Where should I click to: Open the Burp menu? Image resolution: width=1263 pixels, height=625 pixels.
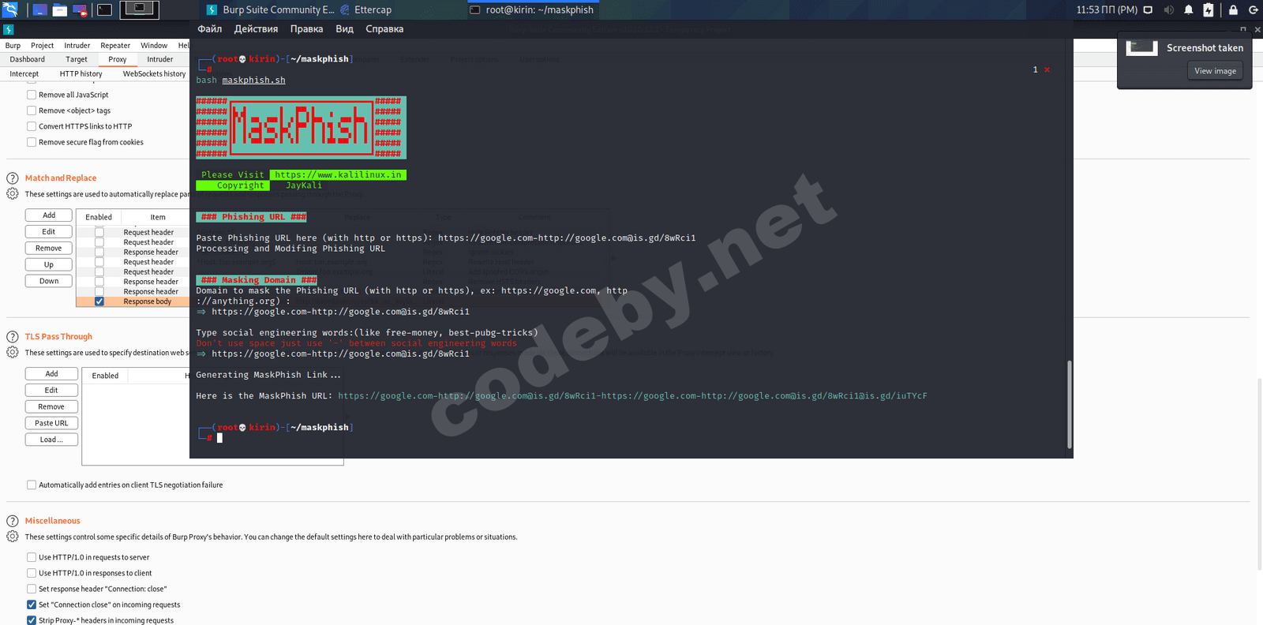click(13, 45)
